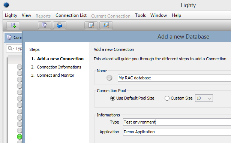Click the Name field containing My RAC database
The height and width of the screenshot is (143, 231).
(x=174, y=78)
